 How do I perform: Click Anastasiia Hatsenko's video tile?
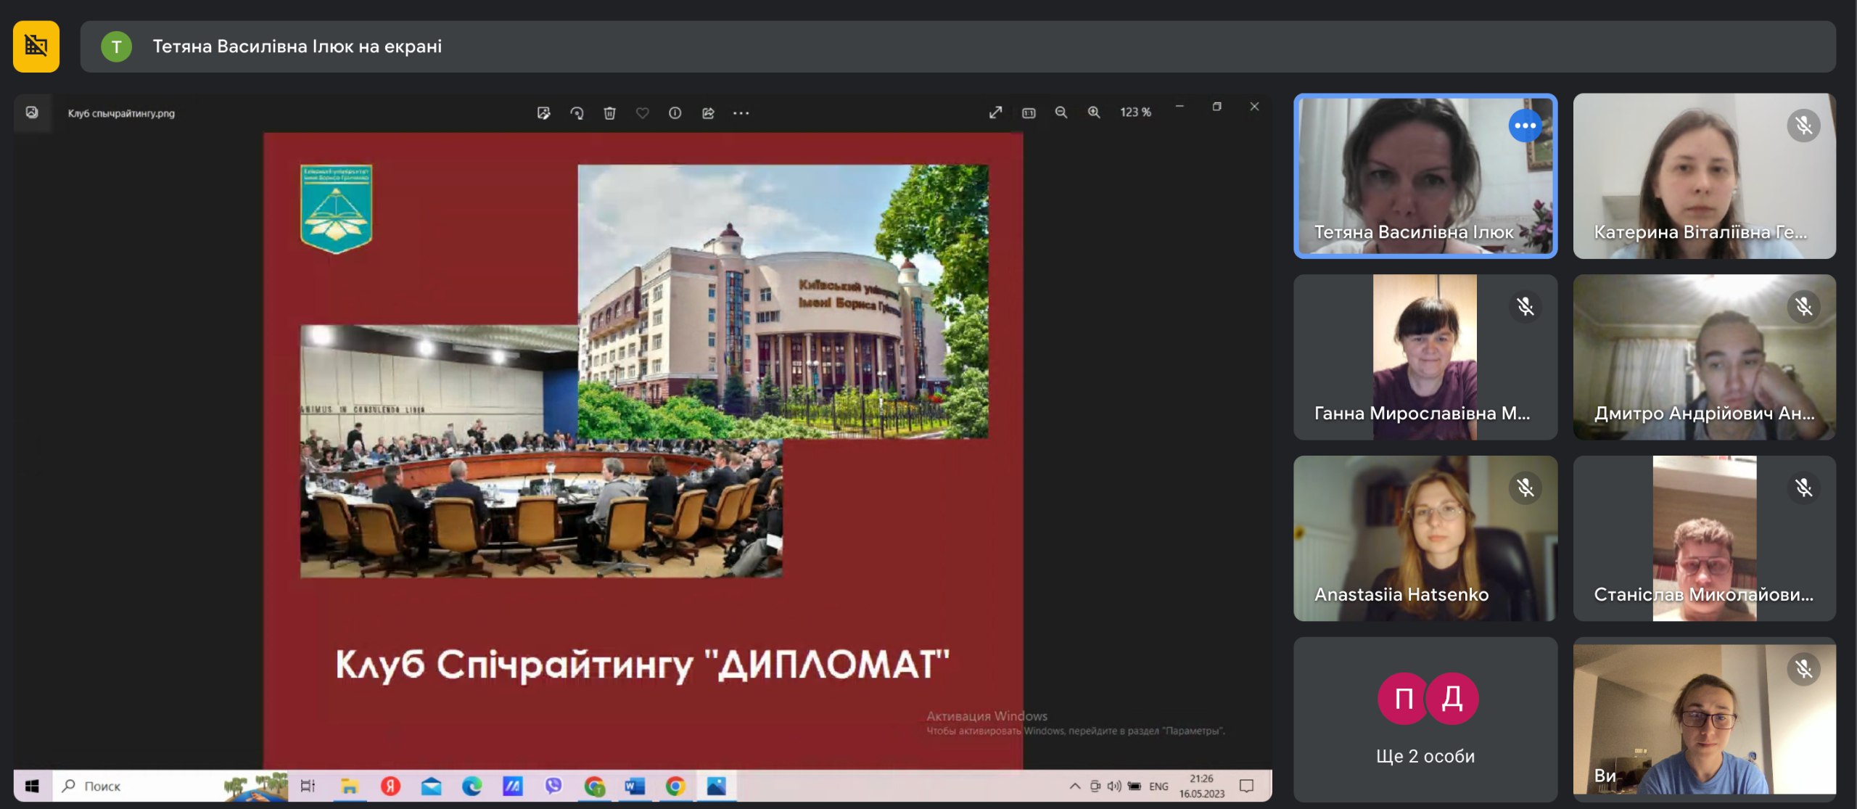tap(1425, 538)
